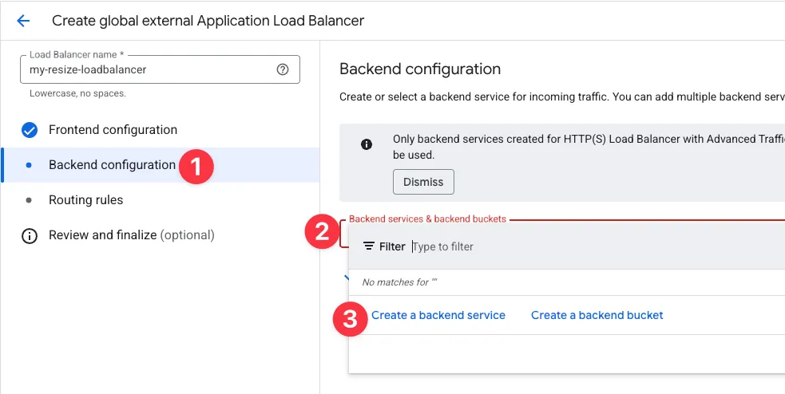Open the Review and finalize step
The height and width of the screenshot is (394, 785).
point(131,235)
